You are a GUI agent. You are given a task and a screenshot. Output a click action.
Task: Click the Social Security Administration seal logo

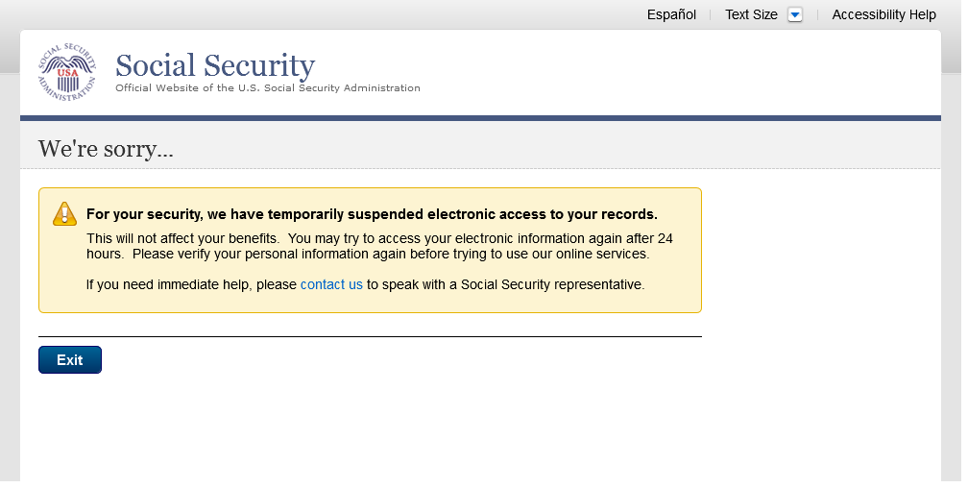coord(67,72)
